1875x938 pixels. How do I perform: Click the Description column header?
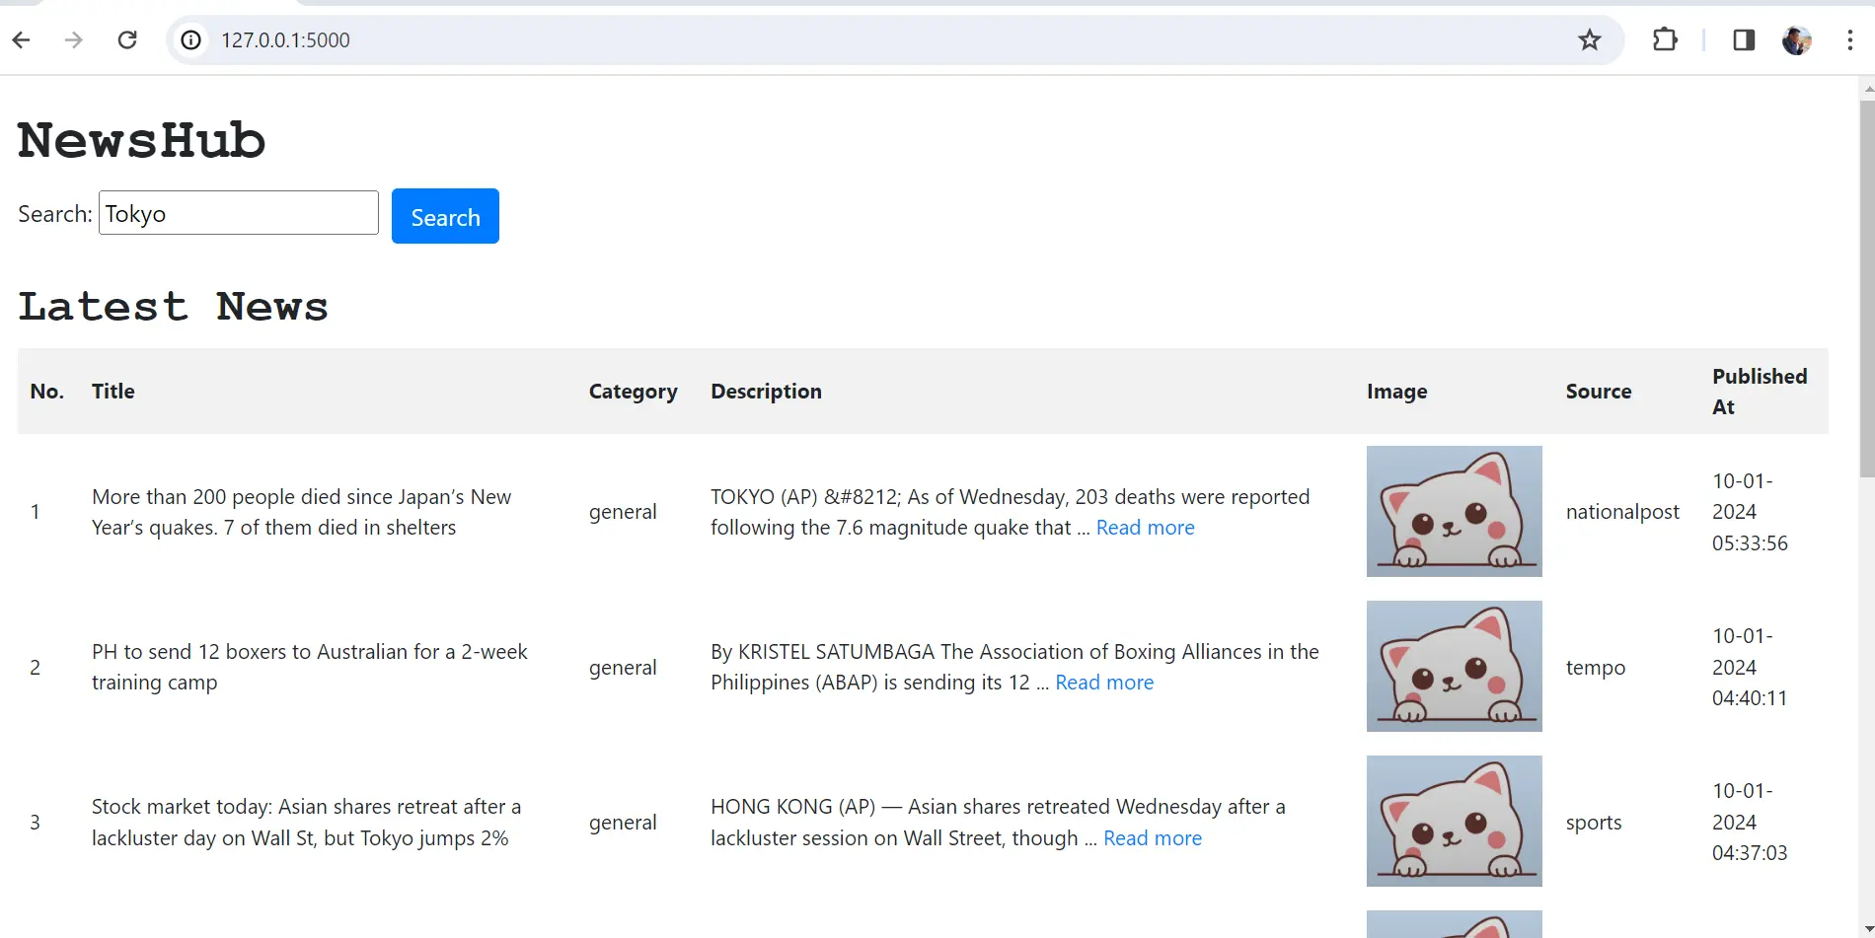coord(766,392)
